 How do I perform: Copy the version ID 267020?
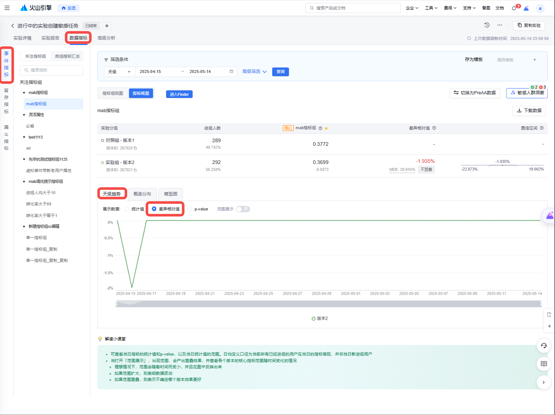(136, 148)
